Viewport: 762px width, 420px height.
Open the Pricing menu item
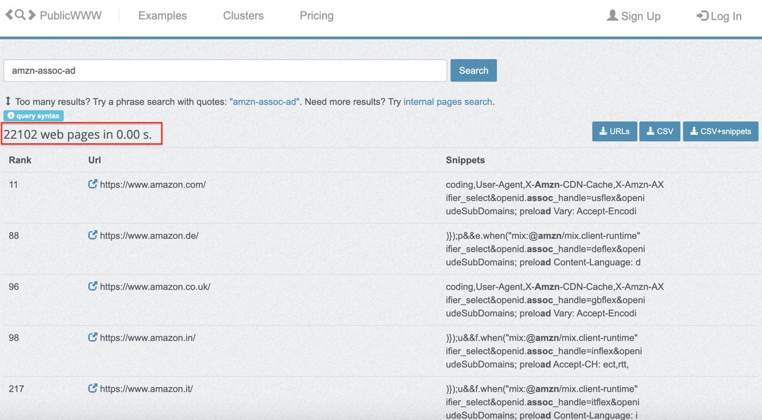(317, 16)
